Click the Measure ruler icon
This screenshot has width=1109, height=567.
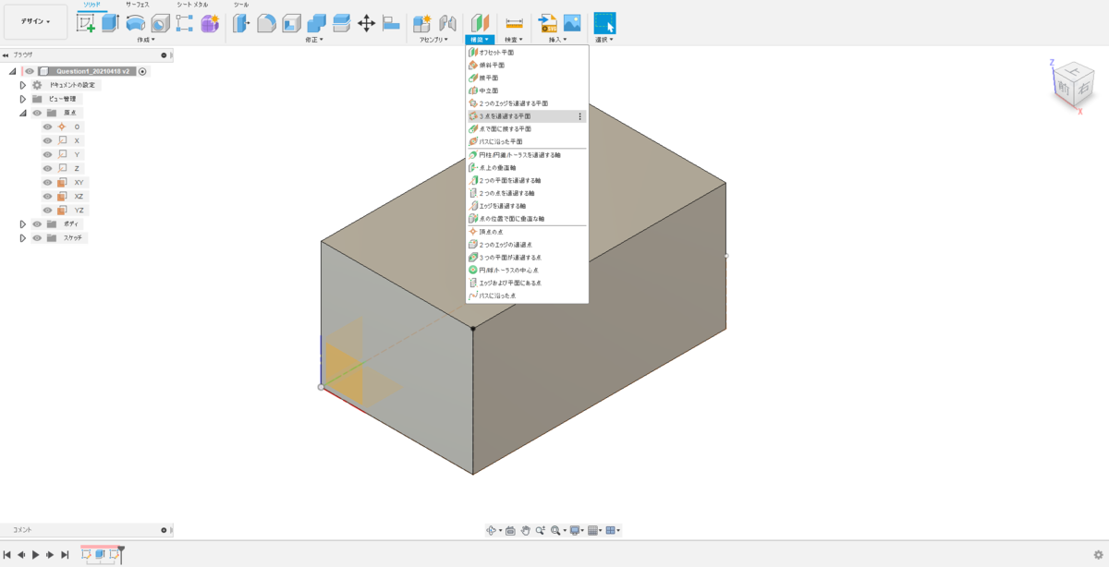pos(514,23)
